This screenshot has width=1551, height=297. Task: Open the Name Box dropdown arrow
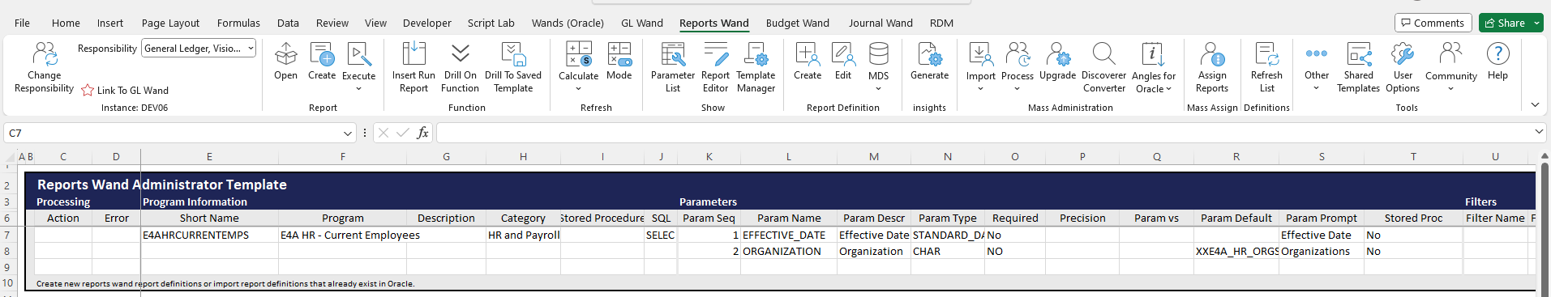pos(348,133)
